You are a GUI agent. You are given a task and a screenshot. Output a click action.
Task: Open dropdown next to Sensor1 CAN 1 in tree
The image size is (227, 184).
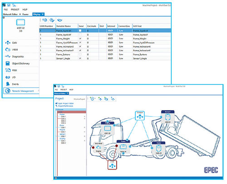(x=84, y=136)
